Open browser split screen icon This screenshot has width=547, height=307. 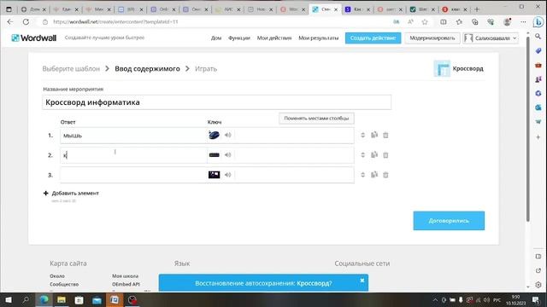click(444, 22)
